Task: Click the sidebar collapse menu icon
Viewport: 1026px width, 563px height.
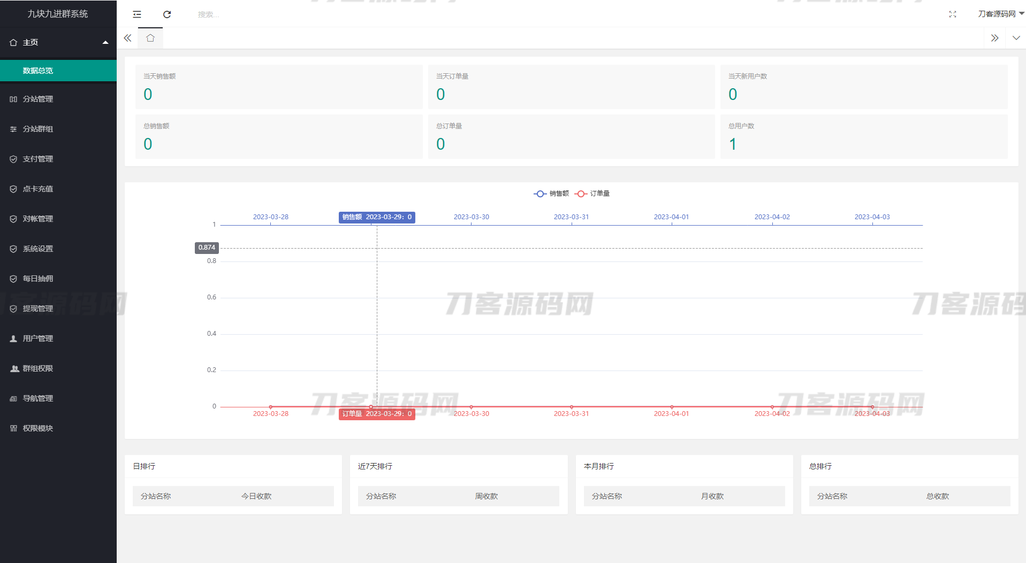Action: point(137,14)
